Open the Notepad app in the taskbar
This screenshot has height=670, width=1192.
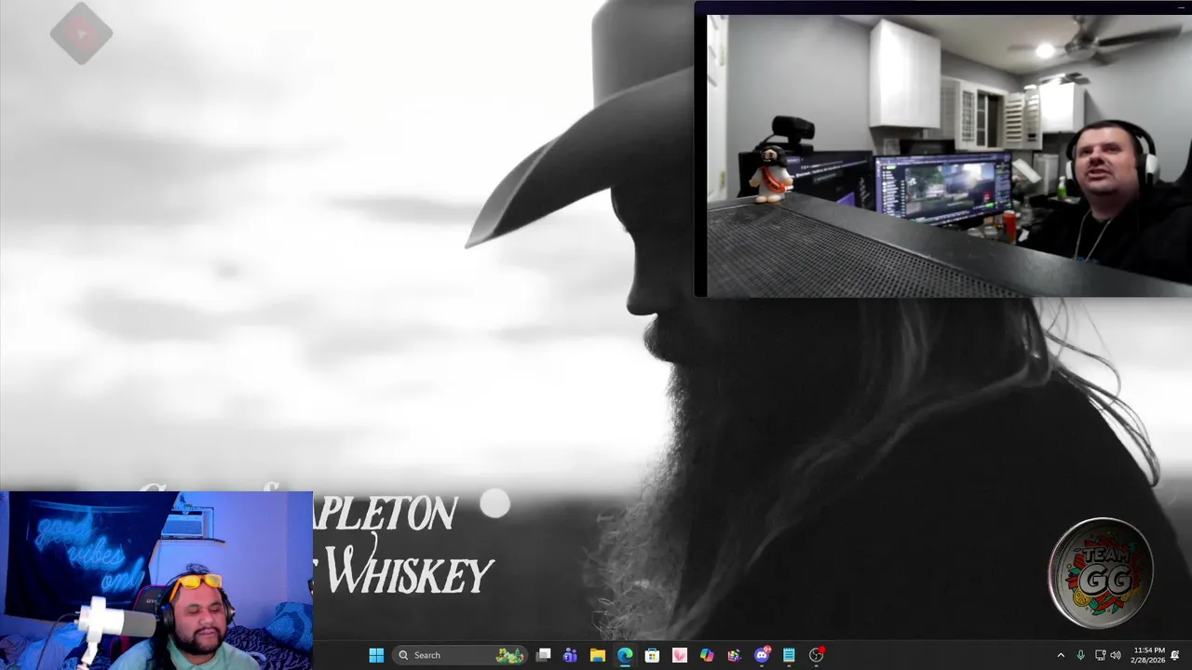pyautogui.click(x=789, y=655)
